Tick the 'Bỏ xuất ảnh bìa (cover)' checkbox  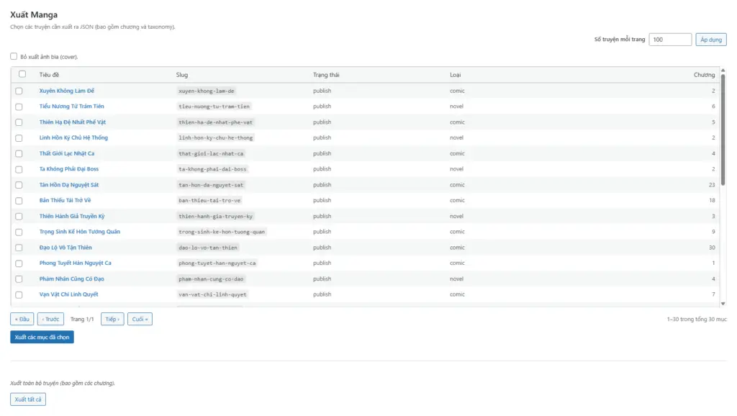pyautogui.click(x=14, y=56)
